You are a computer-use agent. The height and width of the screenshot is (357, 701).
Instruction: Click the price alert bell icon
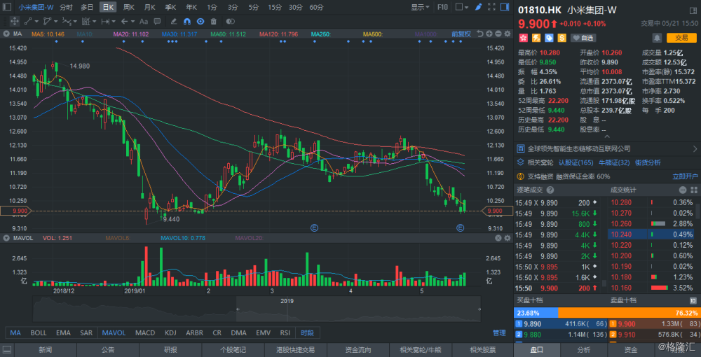pyautogui.click(x=655, y=37)
